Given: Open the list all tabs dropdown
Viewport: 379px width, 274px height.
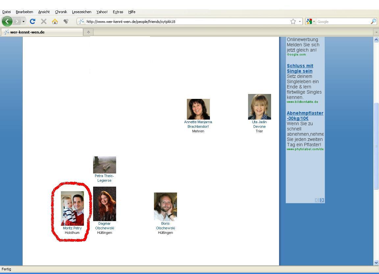Looking at the screenshot, I should pyautogui.click(x=376, y=32).
